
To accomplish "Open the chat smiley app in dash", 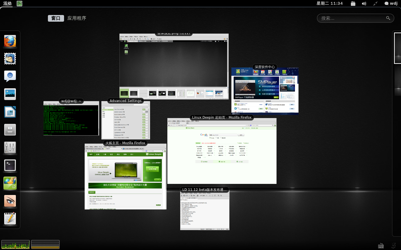I will (x=10, y=76).
